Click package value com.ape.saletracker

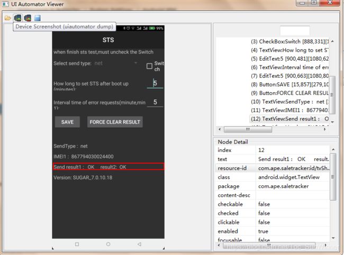(284, 186)
